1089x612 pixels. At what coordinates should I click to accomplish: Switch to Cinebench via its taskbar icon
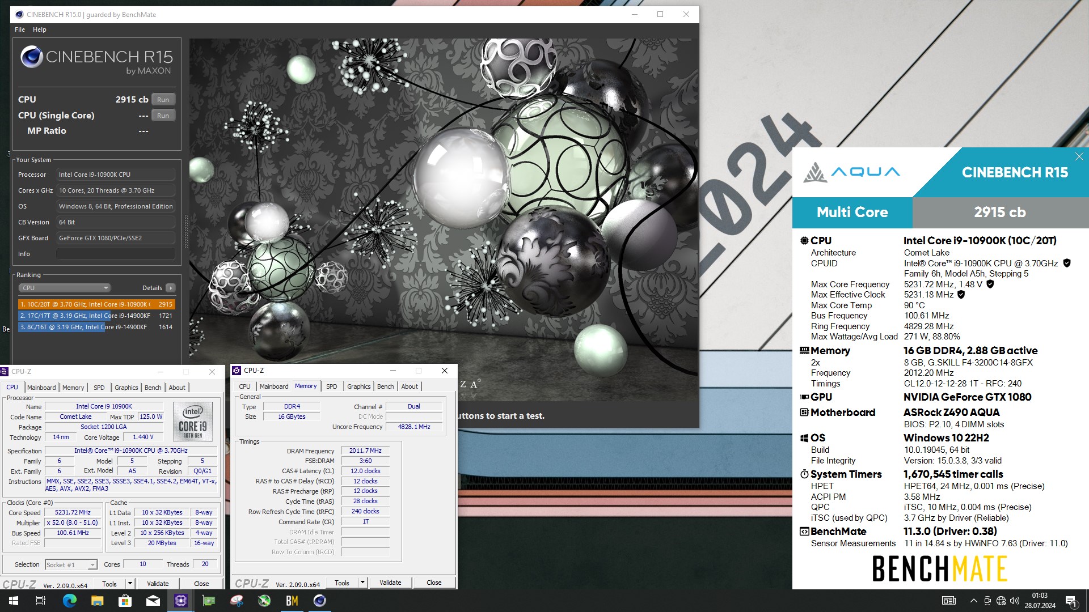click(320, 601)
